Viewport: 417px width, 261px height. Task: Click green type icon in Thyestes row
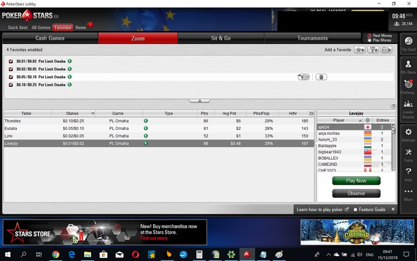(146, 121)
